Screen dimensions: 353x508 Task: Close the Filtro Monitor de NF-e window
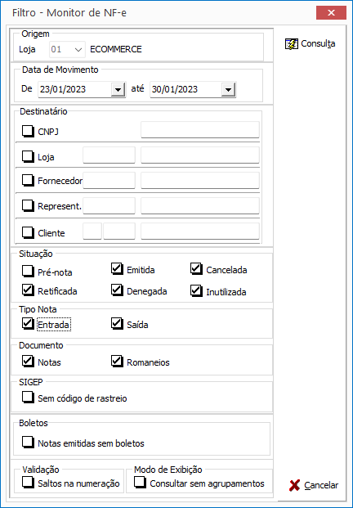pos(331,13)
